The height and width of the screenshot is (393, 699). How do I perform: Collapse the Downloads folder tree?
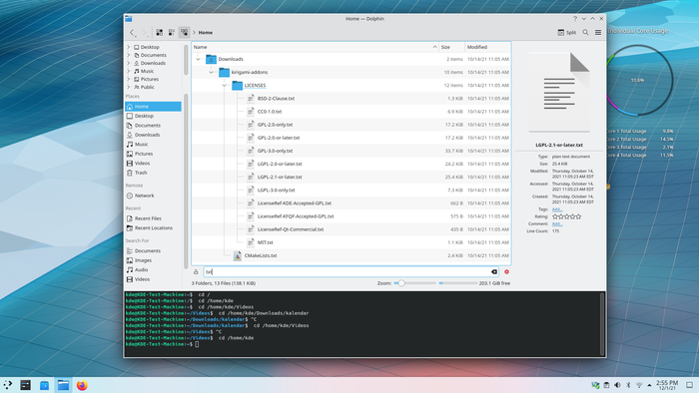(x=198, y=59)
